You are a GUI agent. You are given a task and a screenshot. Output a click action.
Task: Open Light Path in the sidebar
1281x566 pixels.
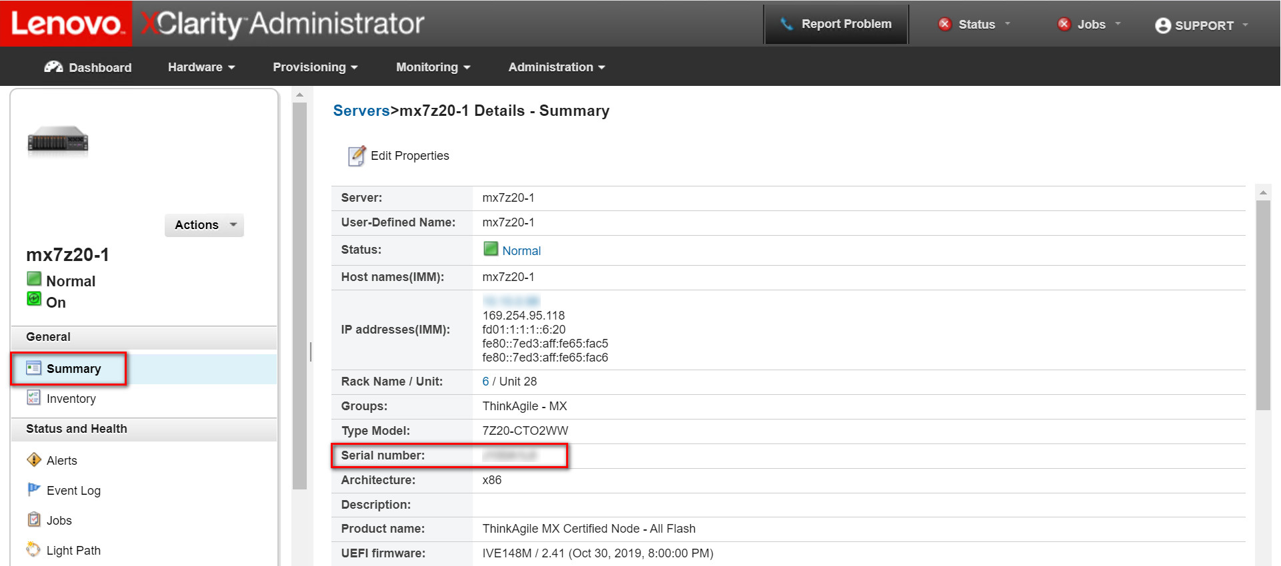coord(73,551)
